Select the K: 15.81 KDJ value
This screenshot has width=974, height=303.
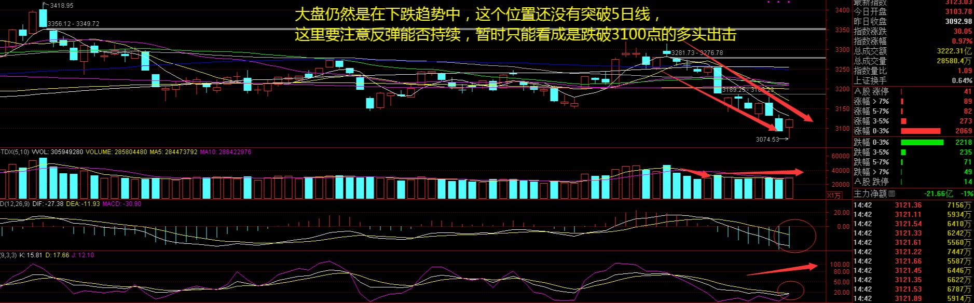pyautogui.click(x=30, y=255)
